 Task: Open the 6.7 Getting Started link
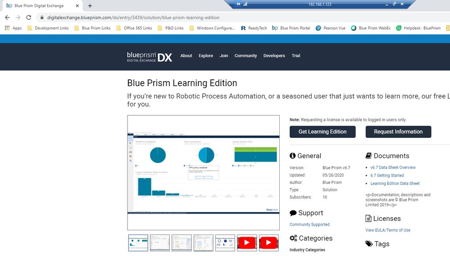pos(387,175)
